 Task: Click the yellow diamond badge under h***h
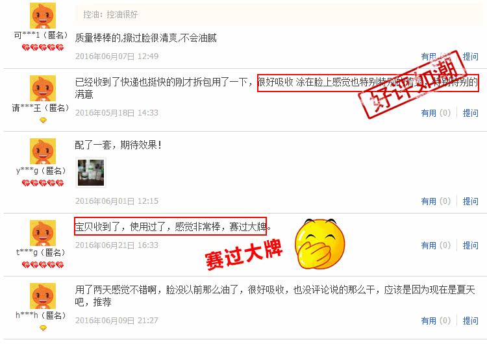43,328
